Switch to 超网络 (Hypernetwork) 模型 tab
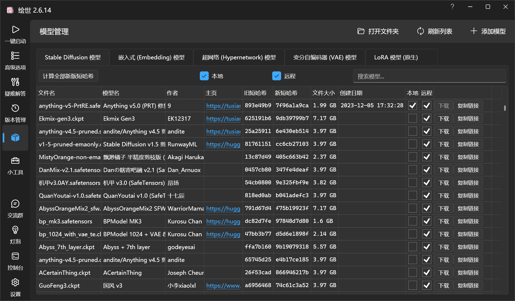The image size is (515, 301). point(239,57)
